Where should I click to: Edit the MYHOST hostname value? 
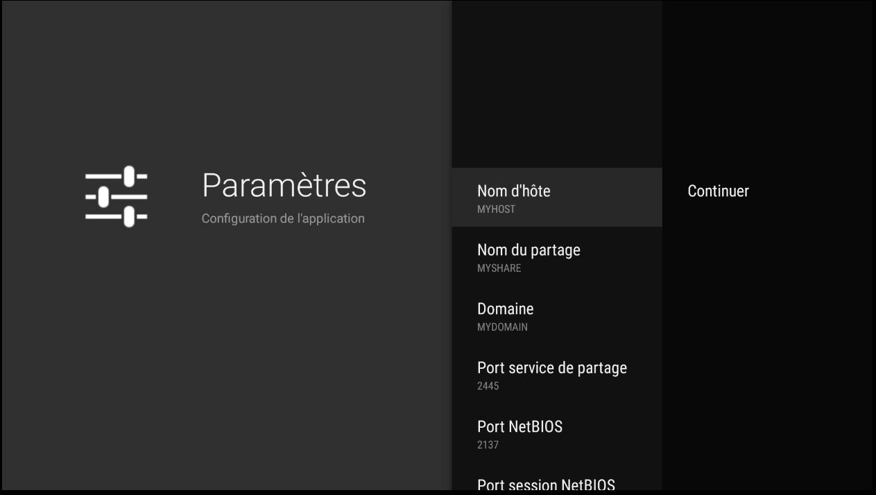pos(496,209)
